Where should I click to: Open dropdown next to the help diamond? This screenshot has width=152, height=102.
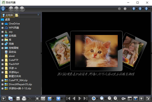[x=149, y=9]
